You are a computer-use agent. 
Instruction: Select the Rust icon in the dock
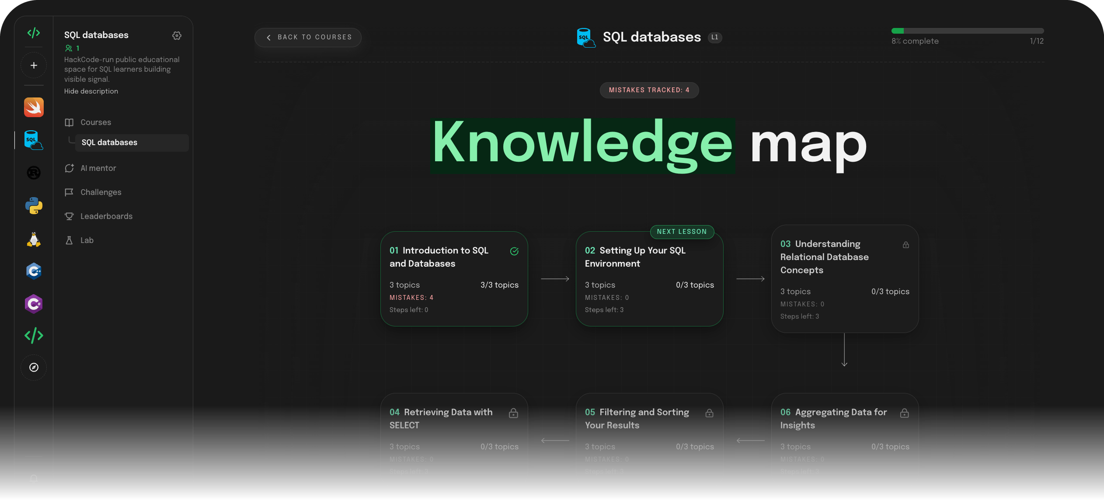(34, 173)
